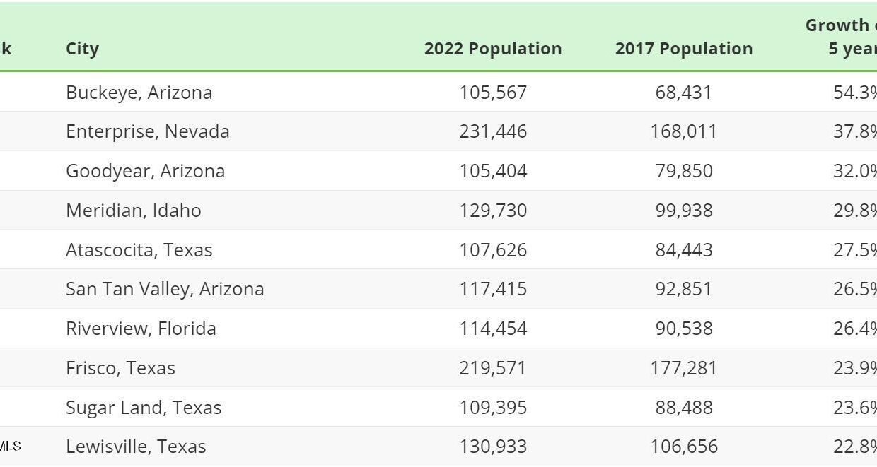The height and width of the screenshot is (467, 877).
Task: Click the 177,281 value for Frisco 2017
Action: click(x=684, y=367)
